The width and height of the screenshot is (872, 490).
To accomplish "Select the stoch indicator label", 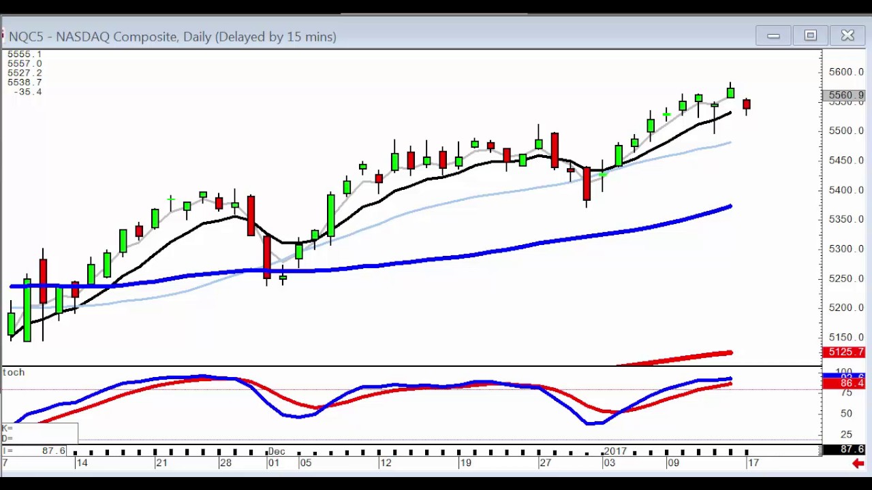I will [x=14, y=372].
